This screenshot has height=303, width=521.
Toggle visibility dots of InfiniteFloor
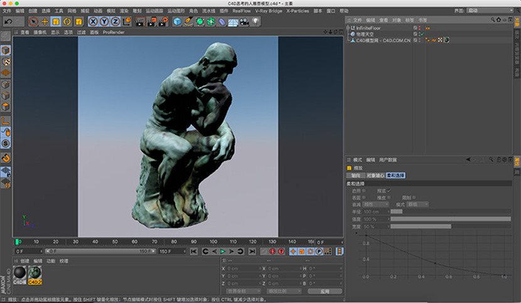pyautogui.click(x=419, y=28)
